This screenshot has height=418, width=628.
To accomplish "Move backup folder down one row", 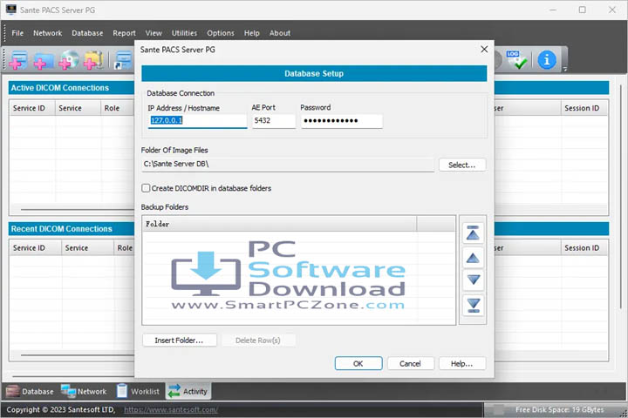I will [473, 280].
